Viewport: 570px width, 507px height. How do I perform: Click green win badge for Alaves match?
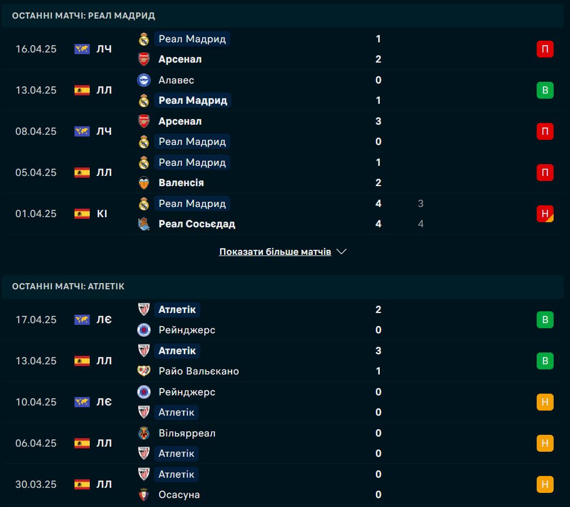tap(545, 90)
